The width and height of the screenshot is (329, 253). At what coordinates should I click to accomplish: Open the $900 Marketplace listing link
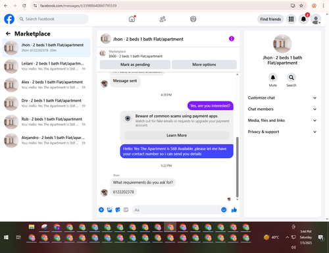[136, 56]
